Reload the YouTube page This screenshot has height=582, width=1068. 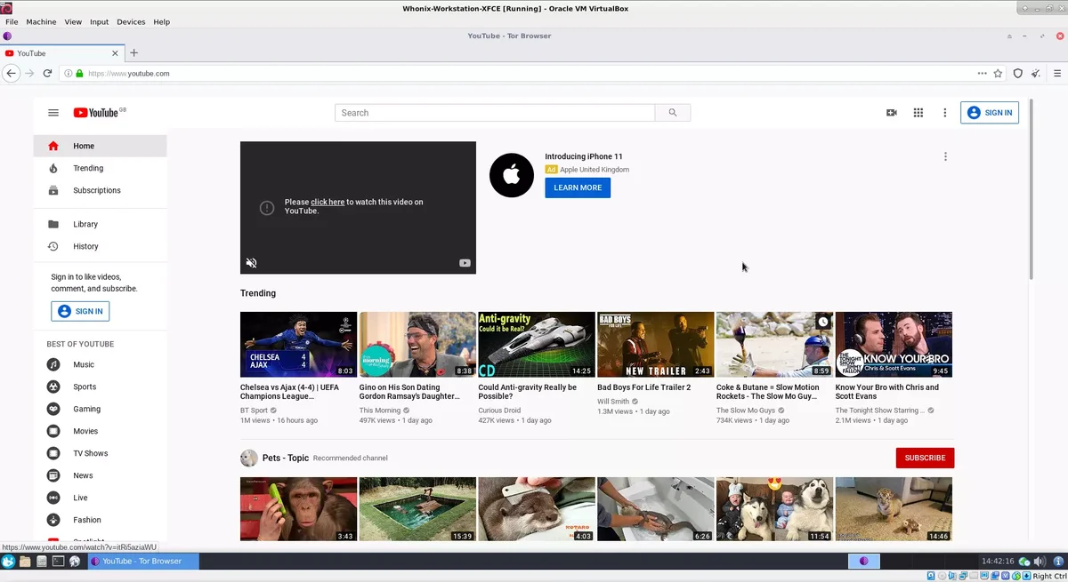[47, 73]
